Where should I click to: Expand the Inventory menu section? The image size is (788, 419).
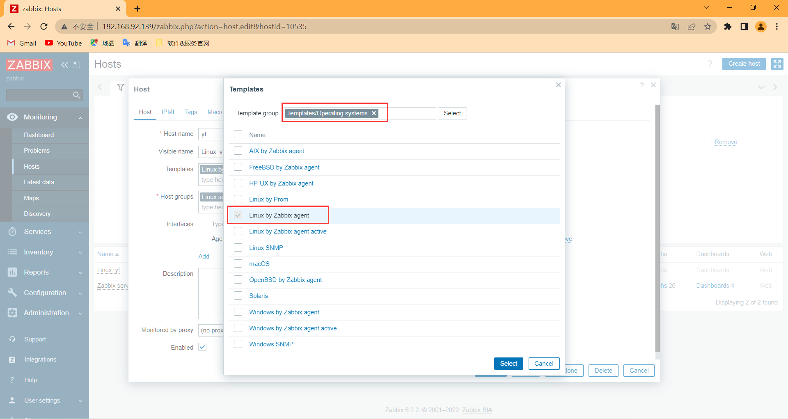[x=80, y=252]
